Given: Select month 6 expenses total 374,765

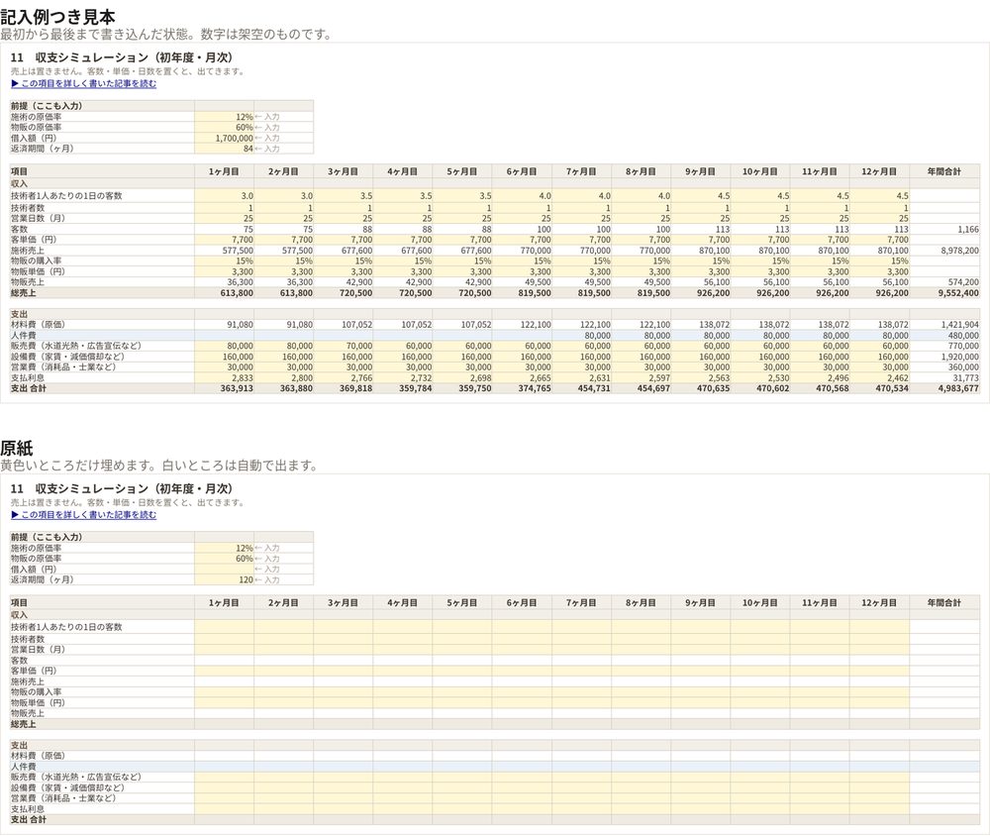Looking at the screenshot, I should [x=522, y=388].
